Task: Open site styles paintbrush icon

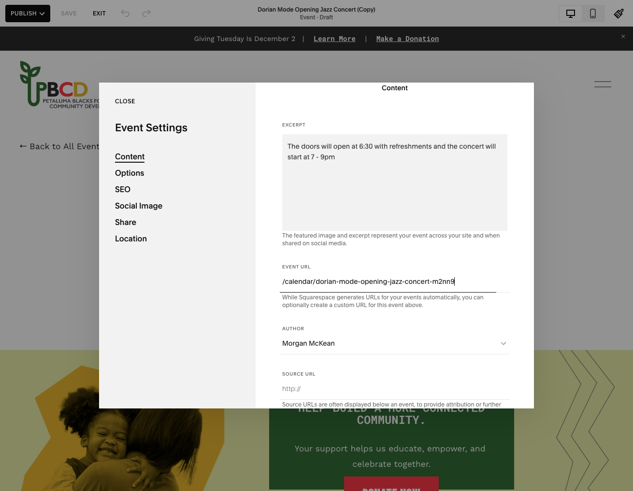Action: click(619, 14)
